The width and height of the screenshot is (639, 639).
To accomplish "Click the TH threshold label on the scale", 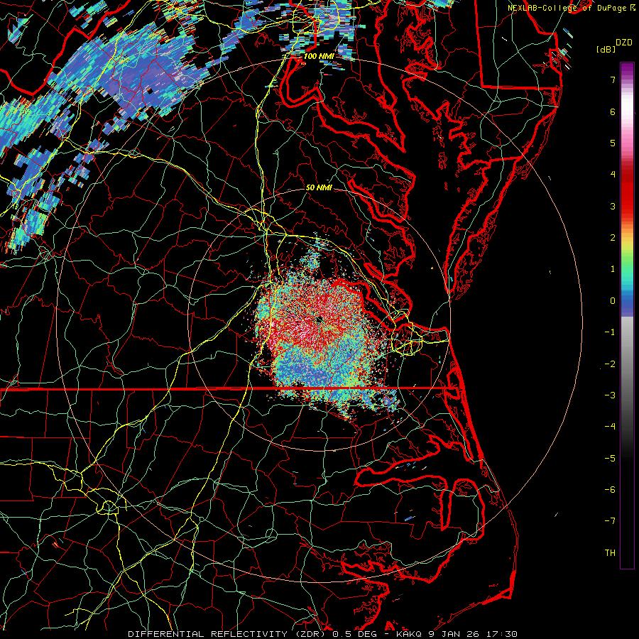I will [610, 553].
